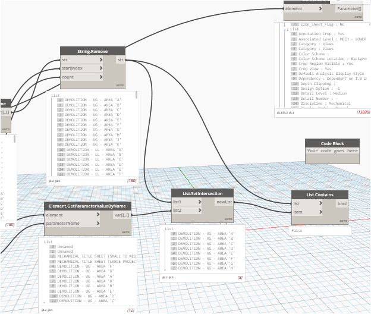371x314 pixels.
Task: Click the str input chevron on String.Remove
Action: pyautogui.click(x=101, y=59)
